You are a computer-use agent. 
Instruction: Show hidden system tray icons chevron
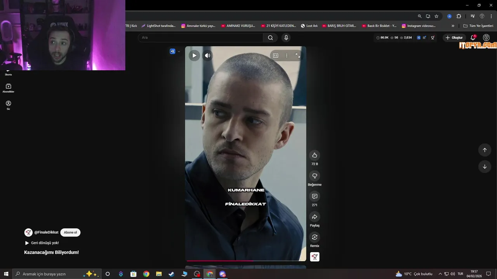coord(440,274)
